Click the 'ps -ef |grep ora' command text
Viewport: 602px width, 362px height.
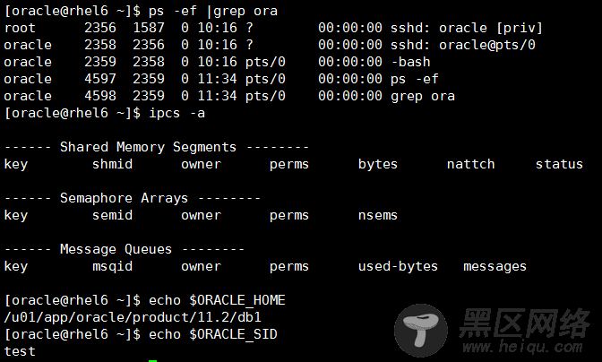(x=213, y=11)
